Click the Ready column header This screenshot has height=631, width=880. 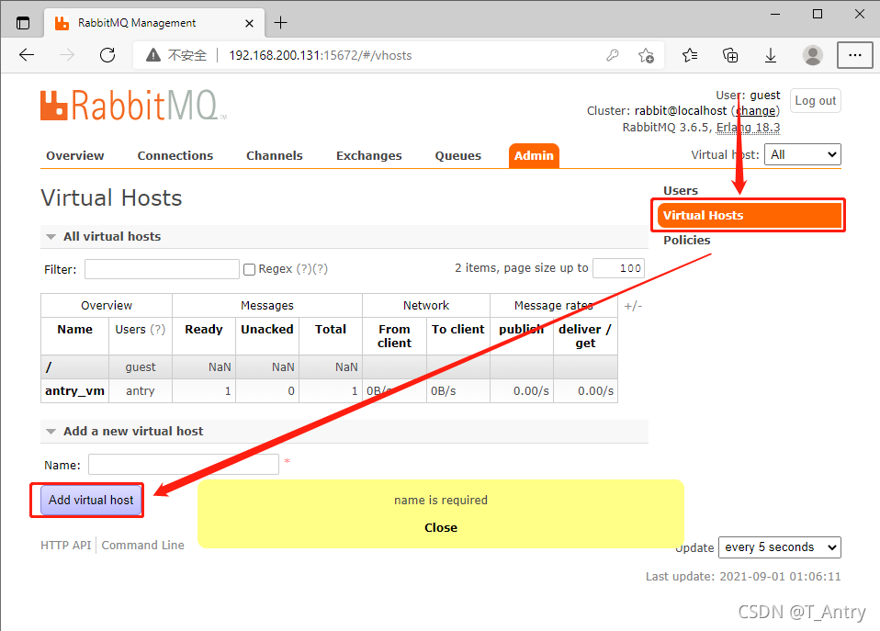point(204,330)
